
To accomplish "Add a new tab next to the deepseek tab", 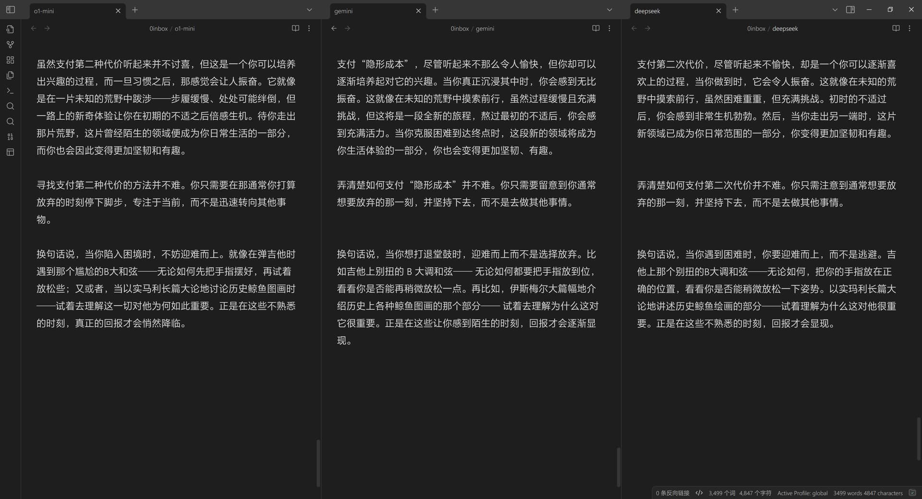I will [735, 10].
